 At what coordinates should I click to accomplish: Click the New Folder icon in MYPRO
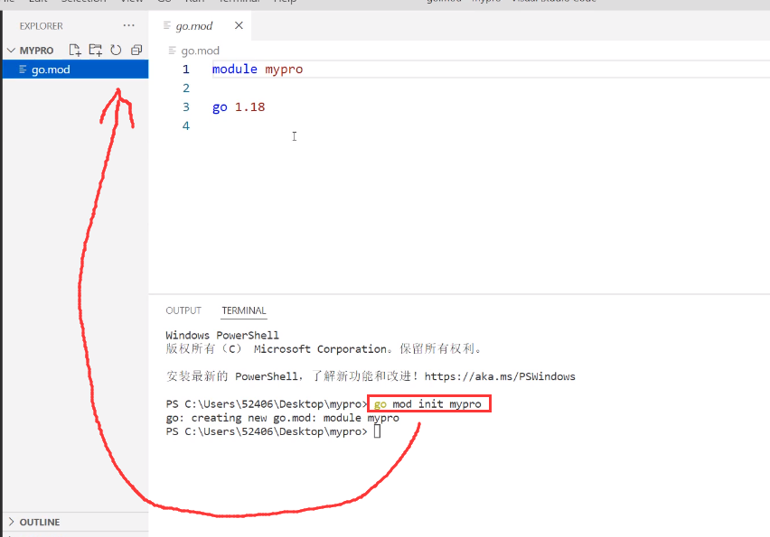[95, 50]
